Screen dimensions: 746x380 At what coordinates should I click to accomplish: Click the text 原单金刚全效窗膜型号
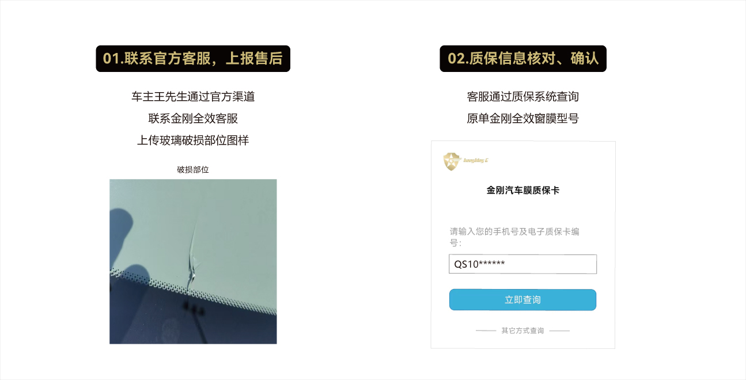point(522,119)
